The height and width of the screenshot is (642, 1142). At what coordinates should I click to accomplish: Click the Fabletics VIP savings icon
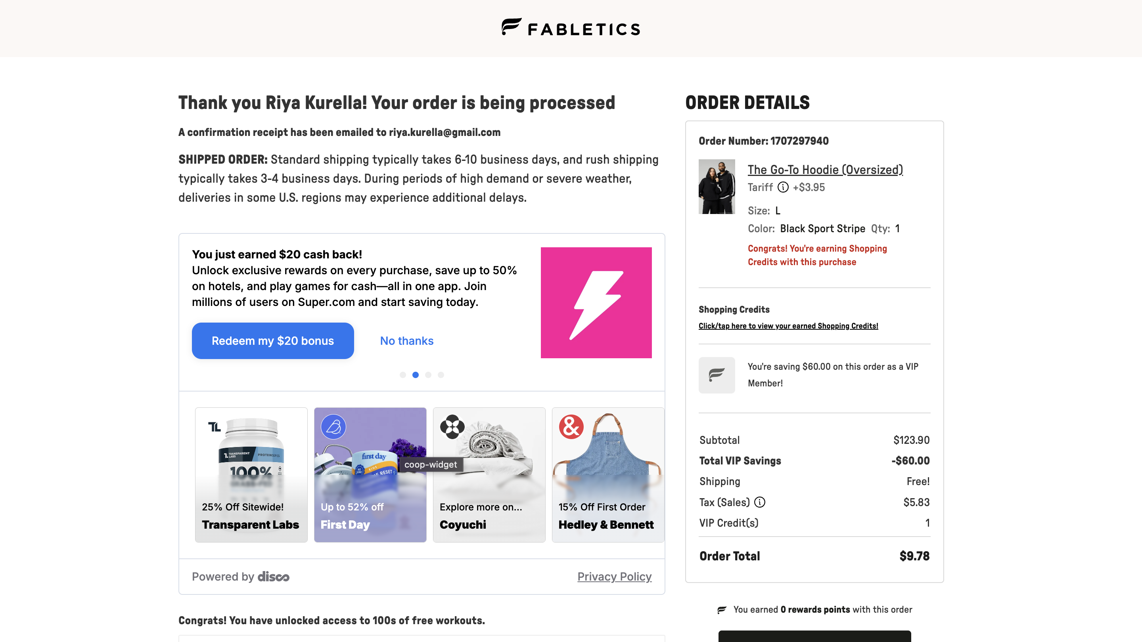click(x=717, y=375)
